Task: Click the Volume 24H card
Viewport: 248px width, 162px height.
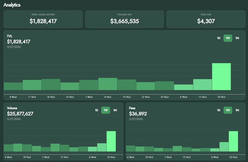Action: [x=124, y=19]
